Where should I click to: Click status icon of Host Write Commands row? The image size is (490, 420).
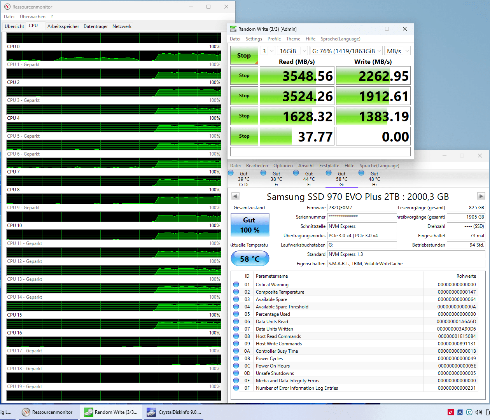(236, 343)
